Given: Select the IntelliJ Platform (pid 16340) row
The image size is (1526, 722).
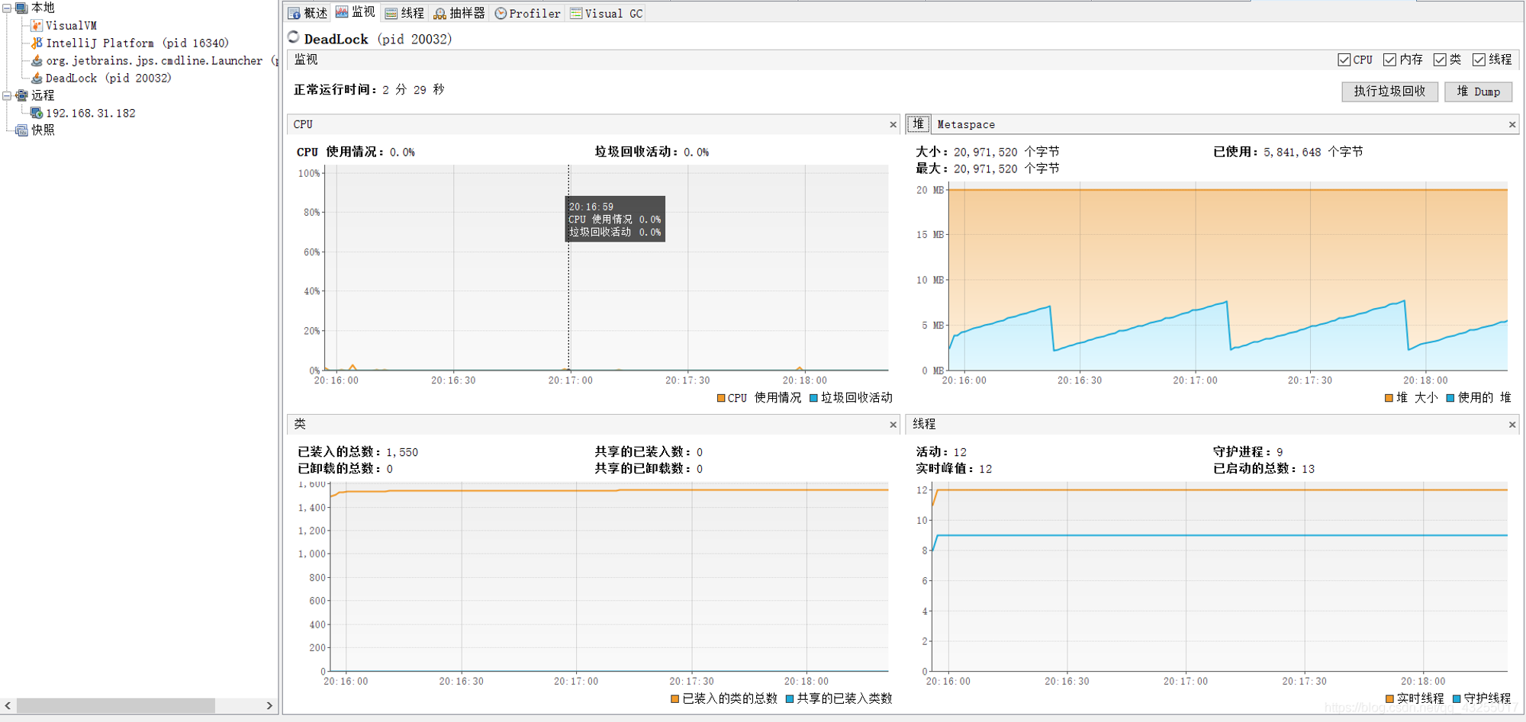Looking at the screenshot, I should pos(137,43).
